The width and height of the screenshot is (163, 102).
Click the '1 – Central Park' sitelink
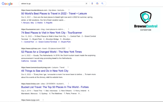click(x=28, y=42)
